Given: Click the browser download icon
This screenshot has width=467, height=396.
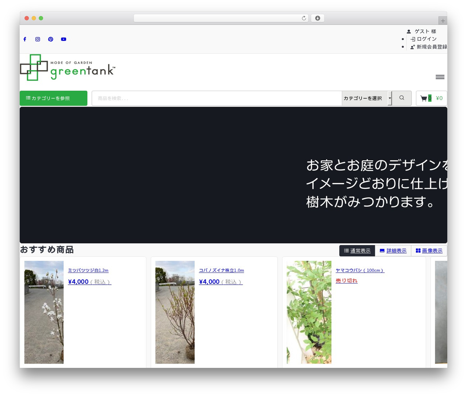Looking at the screenshot, I should pos(317,18).
